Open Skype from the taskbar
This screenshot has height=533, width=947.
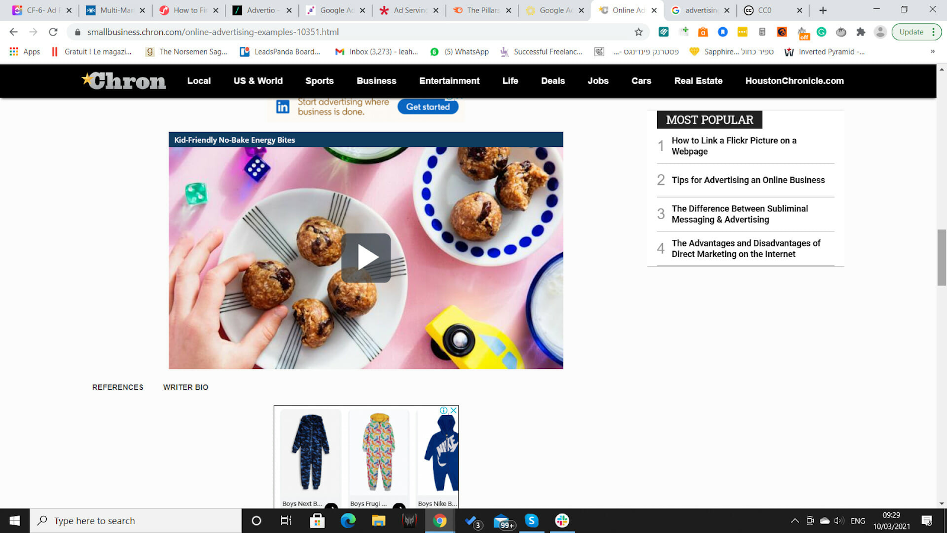(532, 521)
